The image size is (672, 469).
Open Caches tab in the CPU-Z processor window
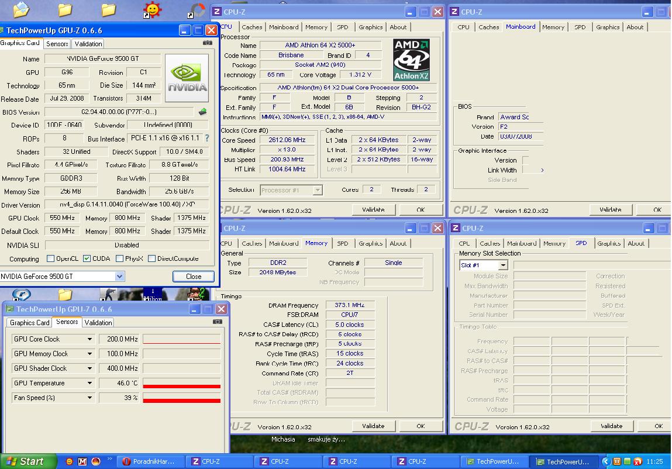pos(251,27)
